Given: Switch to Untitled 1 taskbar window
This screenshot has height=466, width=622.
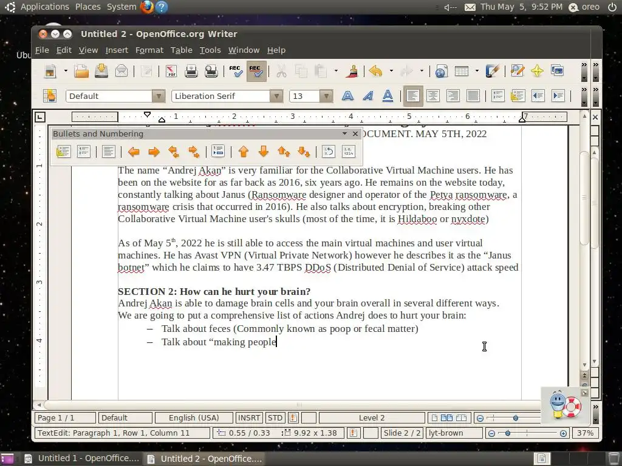Looking at the screenshot, I should pos(82,459).
